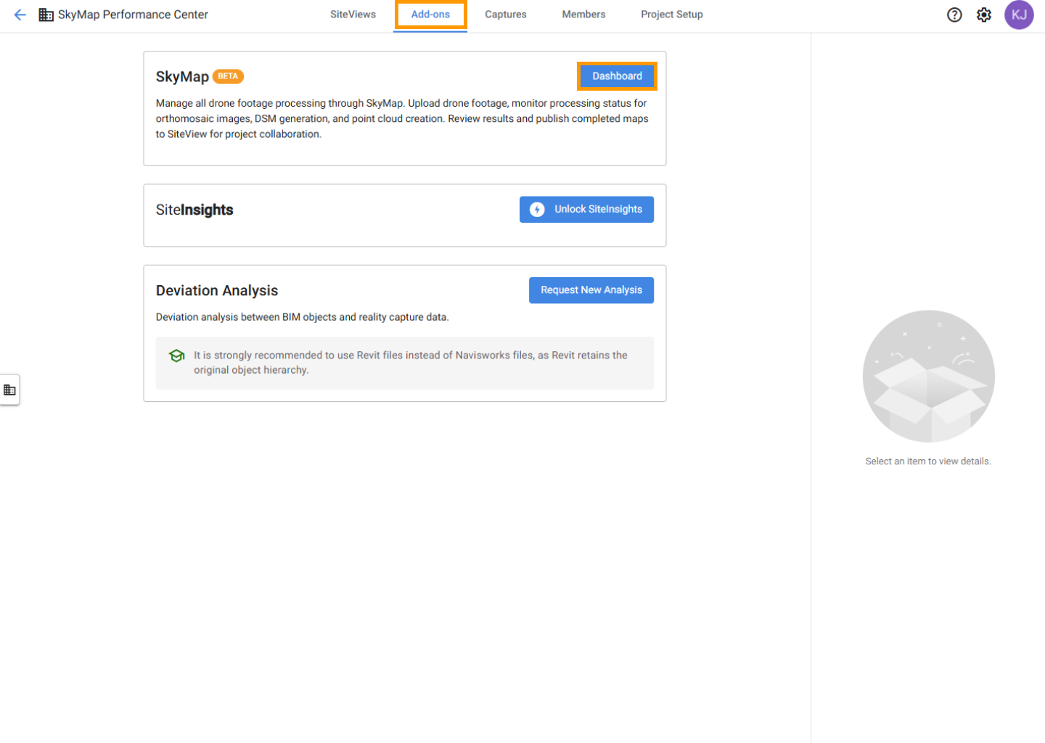
Task: Open the side panel building icon tab
Action: (9, 390)
